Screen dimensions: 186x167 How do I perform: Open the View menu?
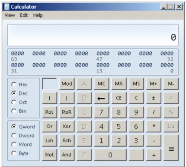[x=10, y=15]
